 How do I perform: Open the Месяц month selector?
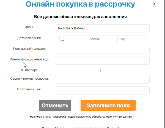click(x=102, y=39)
